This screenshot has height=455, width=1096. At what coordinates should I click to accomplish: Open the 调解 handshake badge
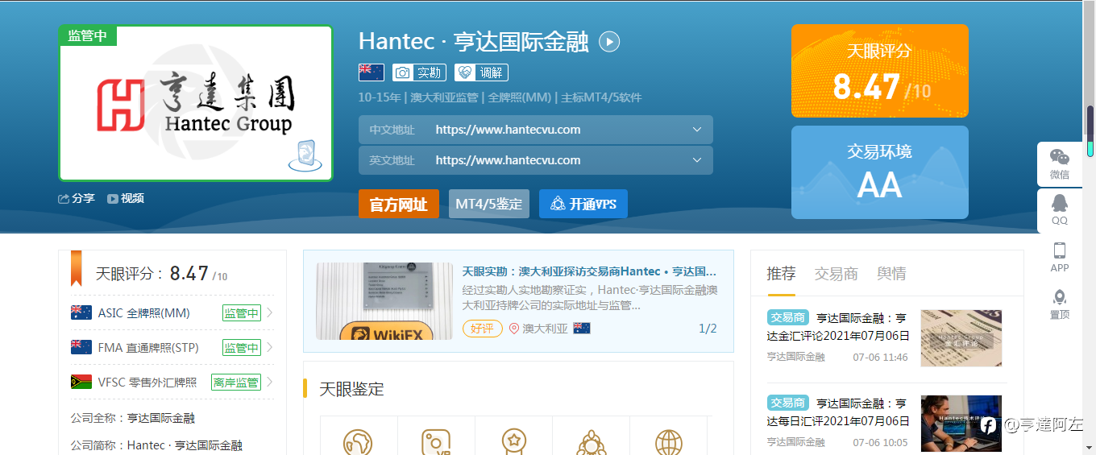481,72
